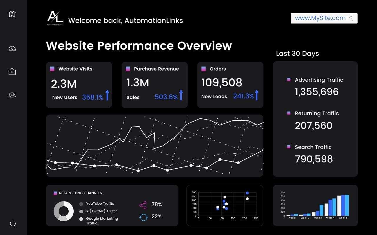Click the 207,560 returning traffic value
This screenshot has width=377, height=235.
[x=314, y=126]
